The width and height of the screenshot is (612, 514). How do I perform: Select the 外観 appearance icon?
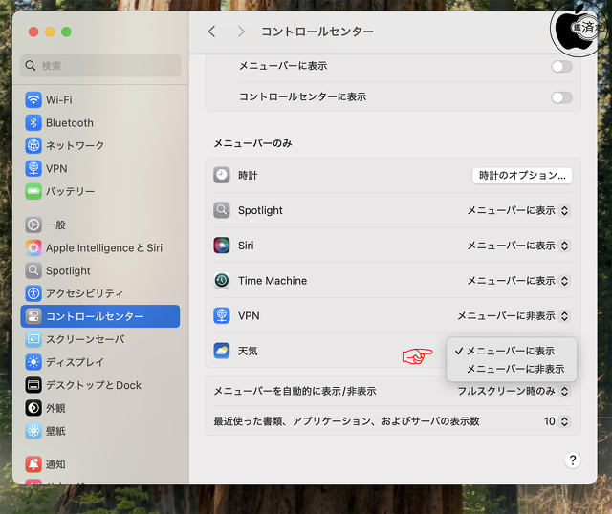click(33, 408)
